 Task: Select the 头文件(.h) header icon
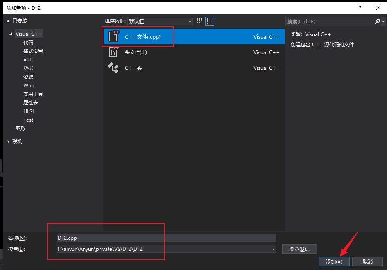tap(113, 52)
